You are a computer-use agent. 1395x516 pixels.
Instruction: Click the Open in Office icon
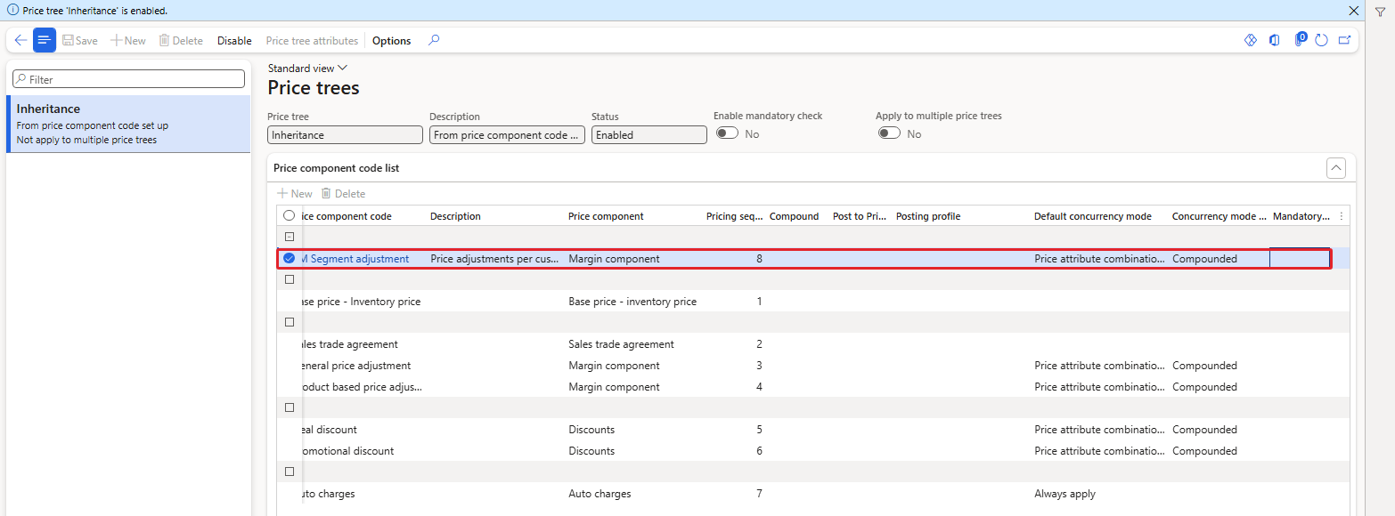[x=1275, y=40]
